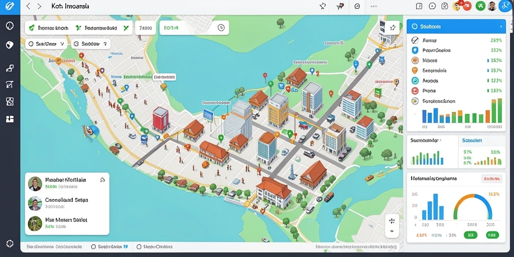514x257 pixels.
Task: Open the clock history icon in left sidebar
Action: tap(10, 26)
